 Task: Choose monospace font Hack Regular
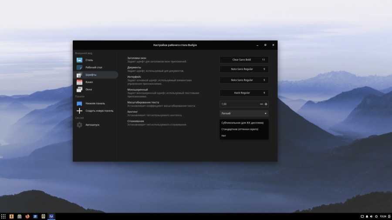[x=244, y=93]
